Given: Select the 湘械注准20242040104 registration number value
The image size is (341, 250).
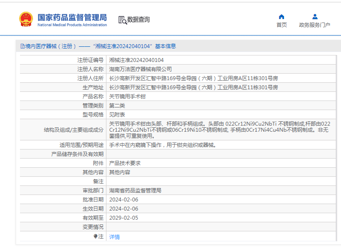Looking at the screenshot, I should pyautogui.click(x=136, y=60).
